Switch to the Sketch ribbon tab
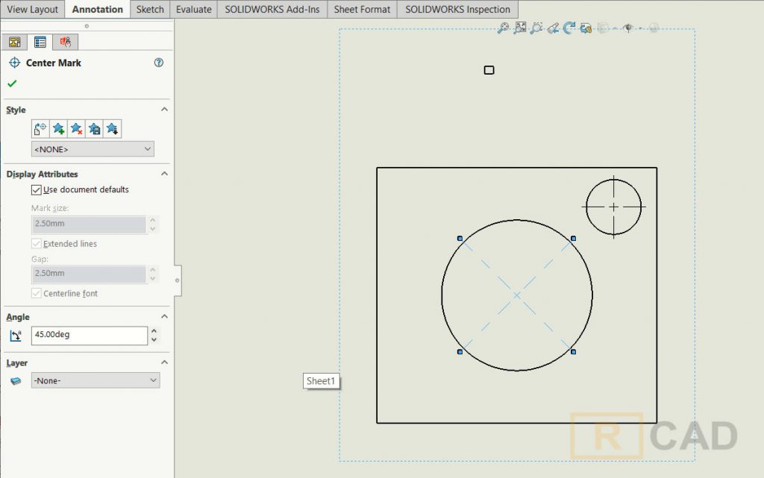The width and height of the screenshot is (764, 478). pyautogui.click(x=149, y=9)
